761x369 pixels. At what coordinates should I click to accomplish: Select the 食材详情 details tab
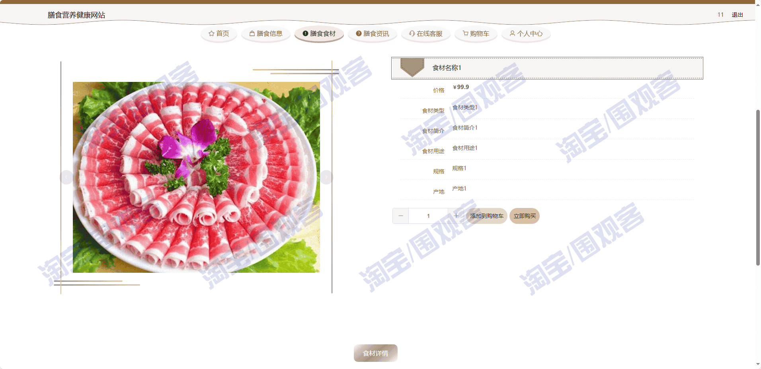point(376,353)
